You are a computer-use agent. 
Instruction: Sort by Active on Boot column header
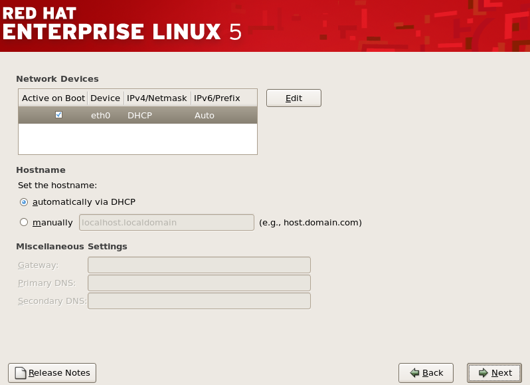[x=53, y=98]
